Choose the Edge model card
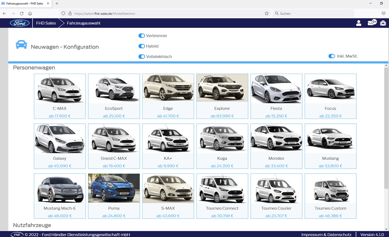Viewport: 389px width, 237px height. point(168,96)
